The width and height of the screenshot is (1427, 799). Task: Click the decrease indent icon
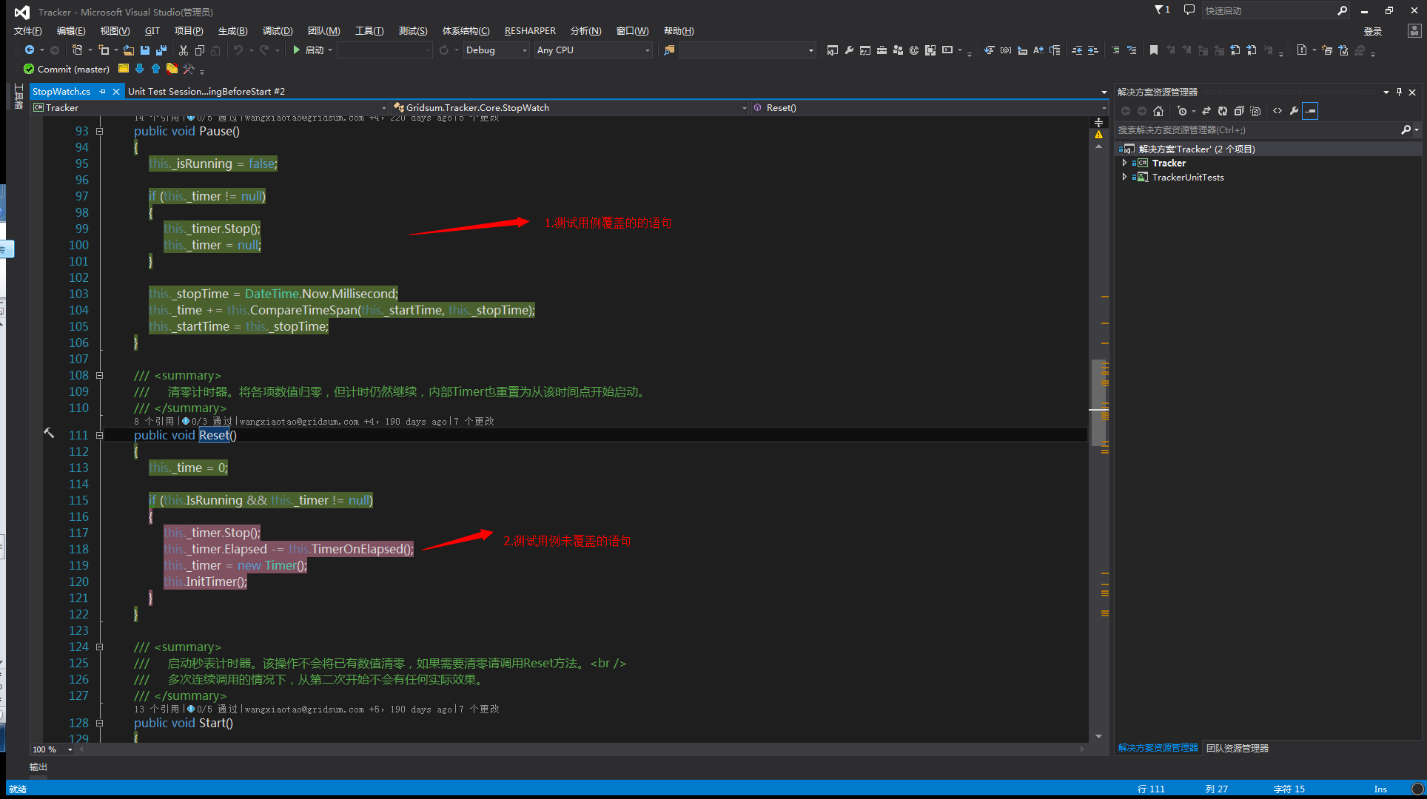pyautogui.click(x=1077, y=50)
